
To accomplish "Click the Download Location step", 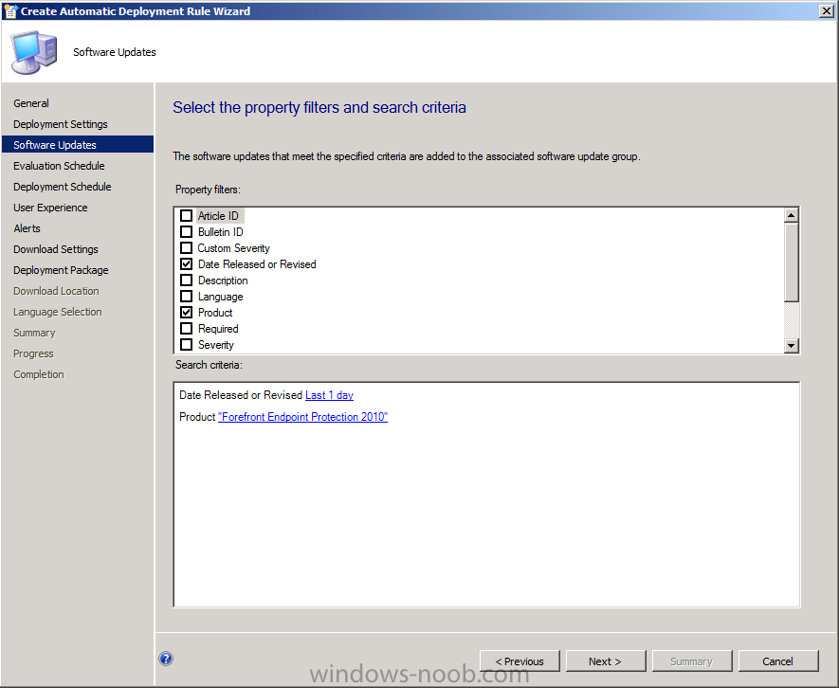I will pos(56,291).
